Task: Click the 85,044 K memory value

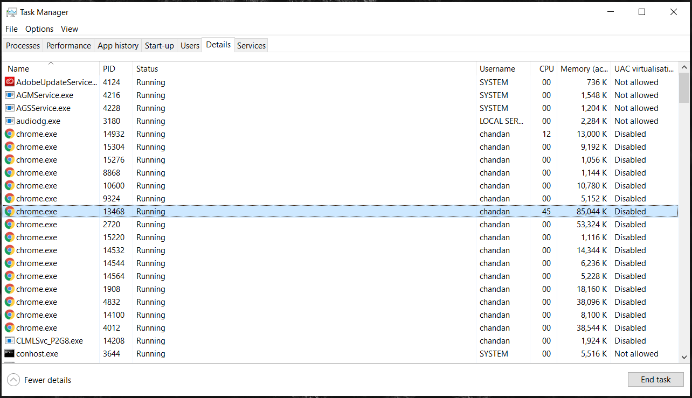Action: 591,212
